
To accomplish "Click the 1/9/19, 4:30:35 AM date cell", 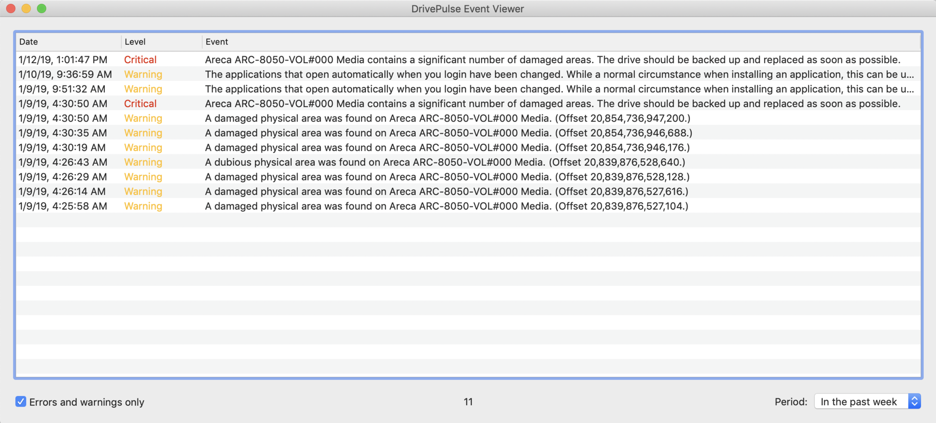I will tap(63, 133).
